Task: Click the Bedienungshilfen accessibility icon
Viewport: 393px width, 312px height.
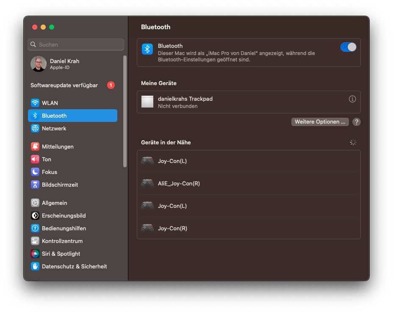Action: (x=35, y=228)
